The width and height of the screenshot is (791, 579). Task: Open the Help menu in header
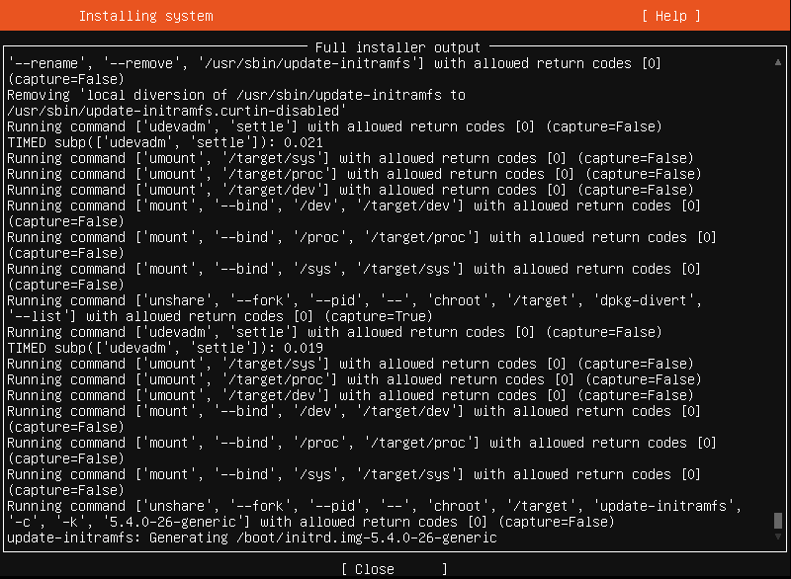tap(671, 16)
